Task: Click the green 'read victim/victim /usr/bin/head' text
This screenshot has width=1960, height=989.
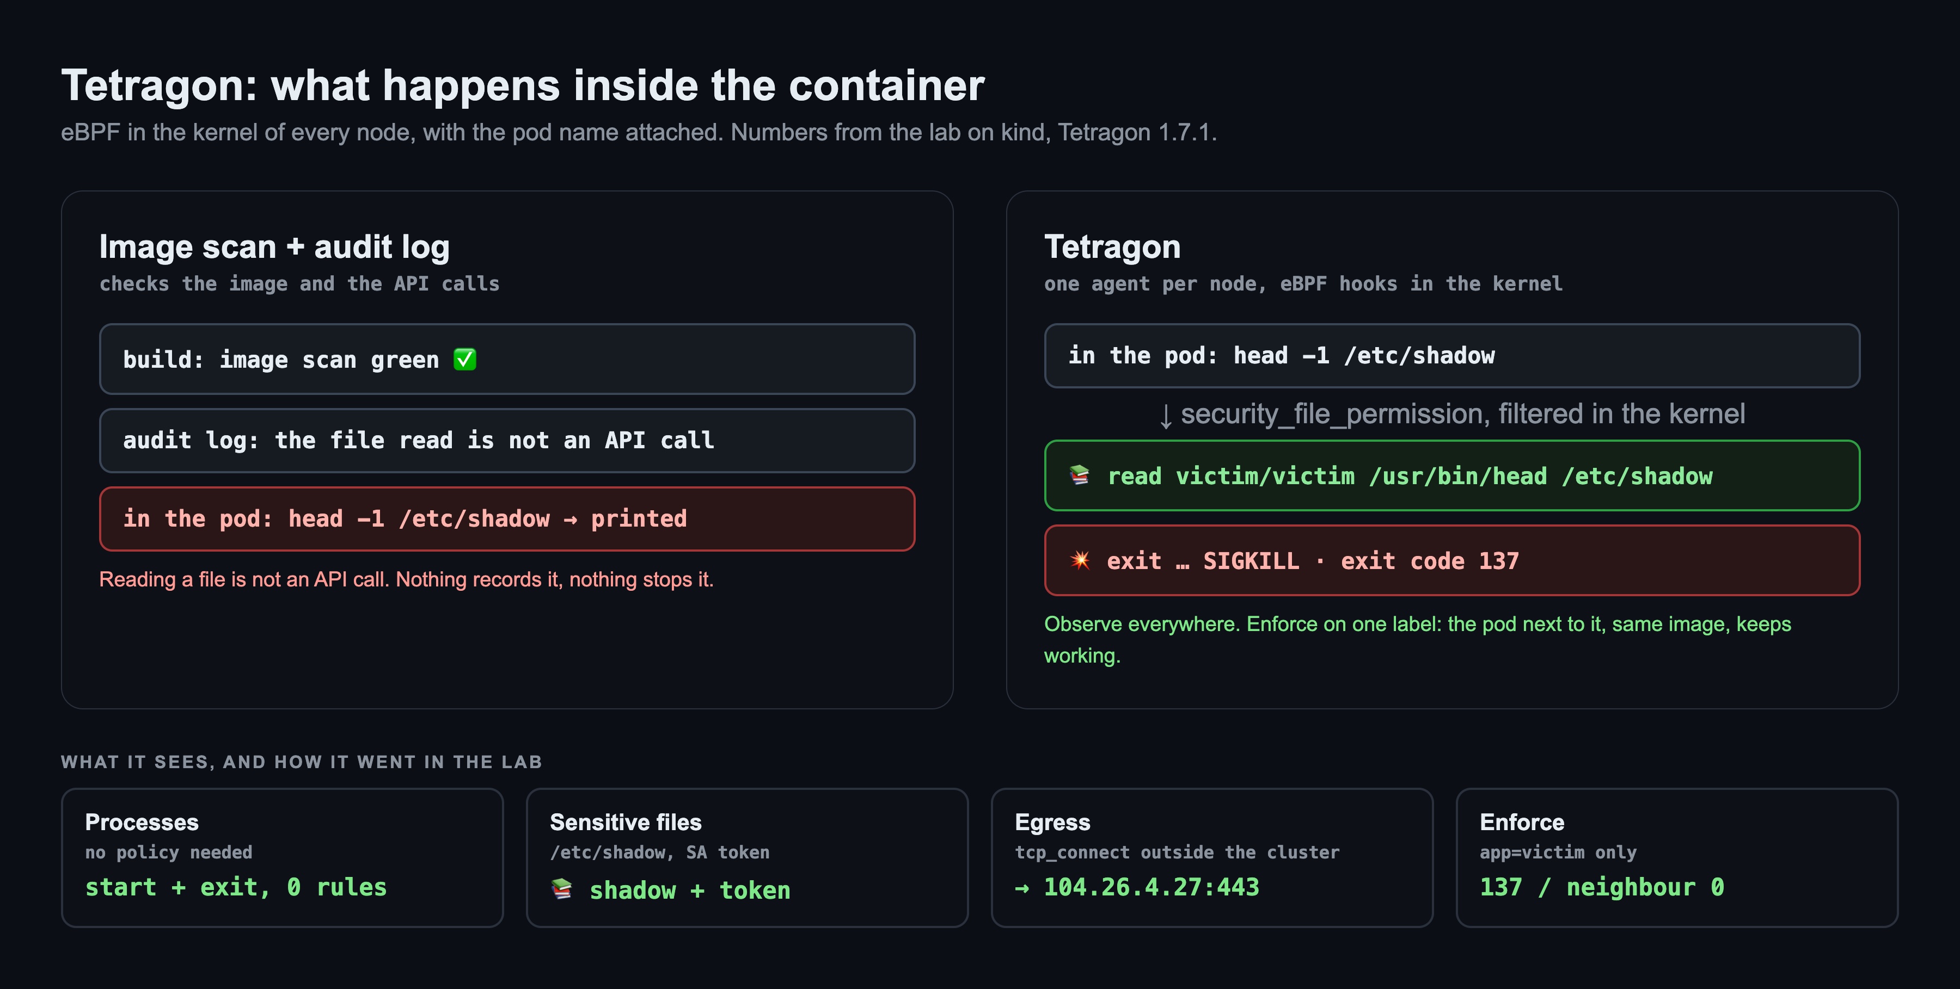Action: [x=1410, y=476]
